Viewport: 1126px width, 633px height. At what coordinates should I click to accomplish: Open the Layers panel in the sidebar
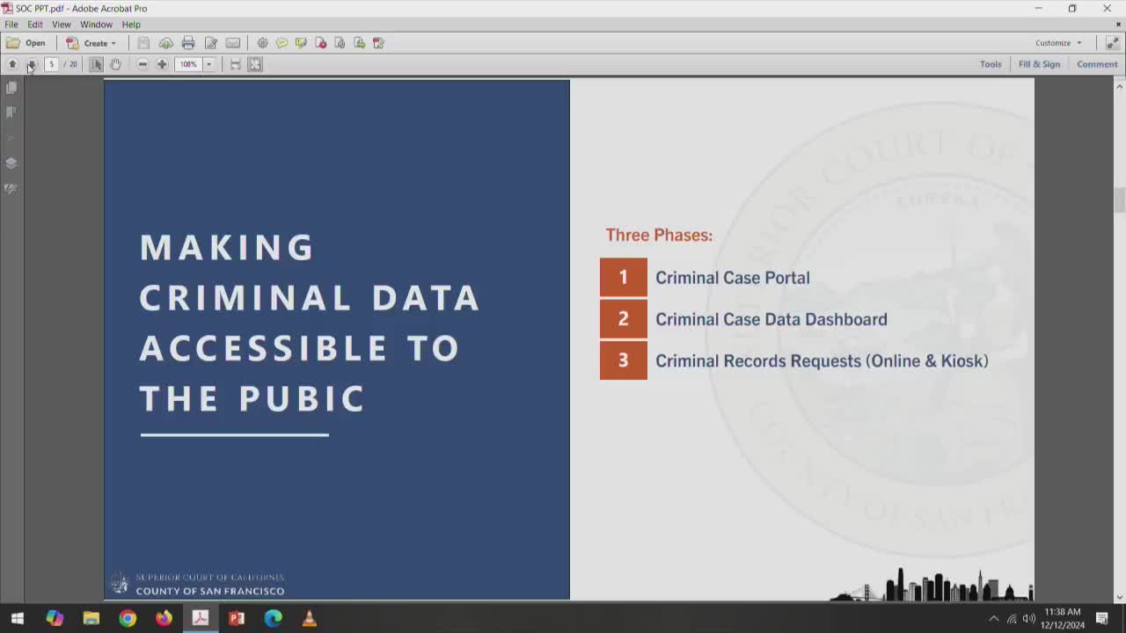[11, 163]
